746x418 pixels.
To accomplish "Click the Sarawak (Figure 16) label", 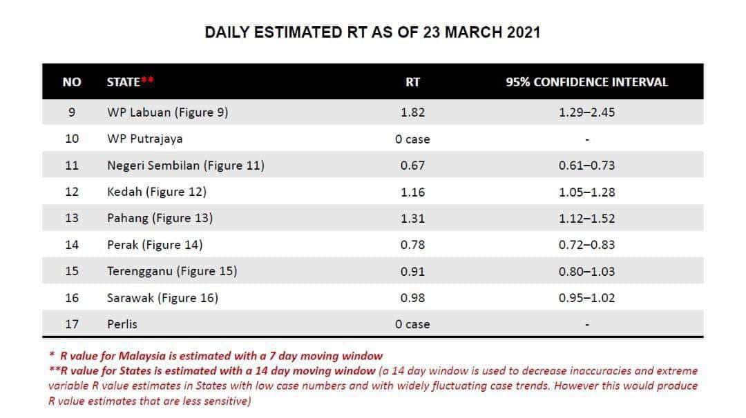I will point(162,298).
